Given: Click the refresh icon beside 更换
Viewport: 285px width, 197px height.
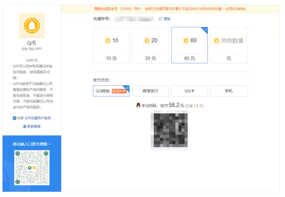Looking at the screenshot, I should click(161, 19).
